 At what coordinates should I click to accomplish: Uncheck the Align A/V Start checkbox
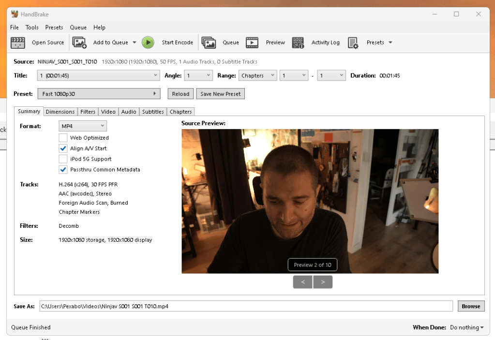[x=63, y=148]
